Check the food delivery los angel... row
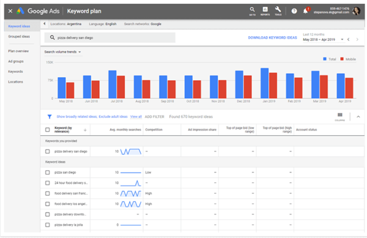Viewport: 367px width, 238px height. [x=48, y=204]
